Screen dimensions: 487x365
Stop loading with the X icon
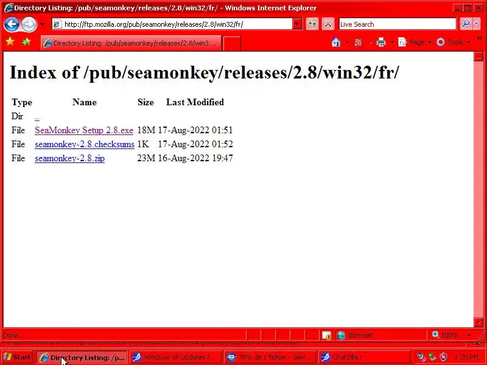[328, 24]
